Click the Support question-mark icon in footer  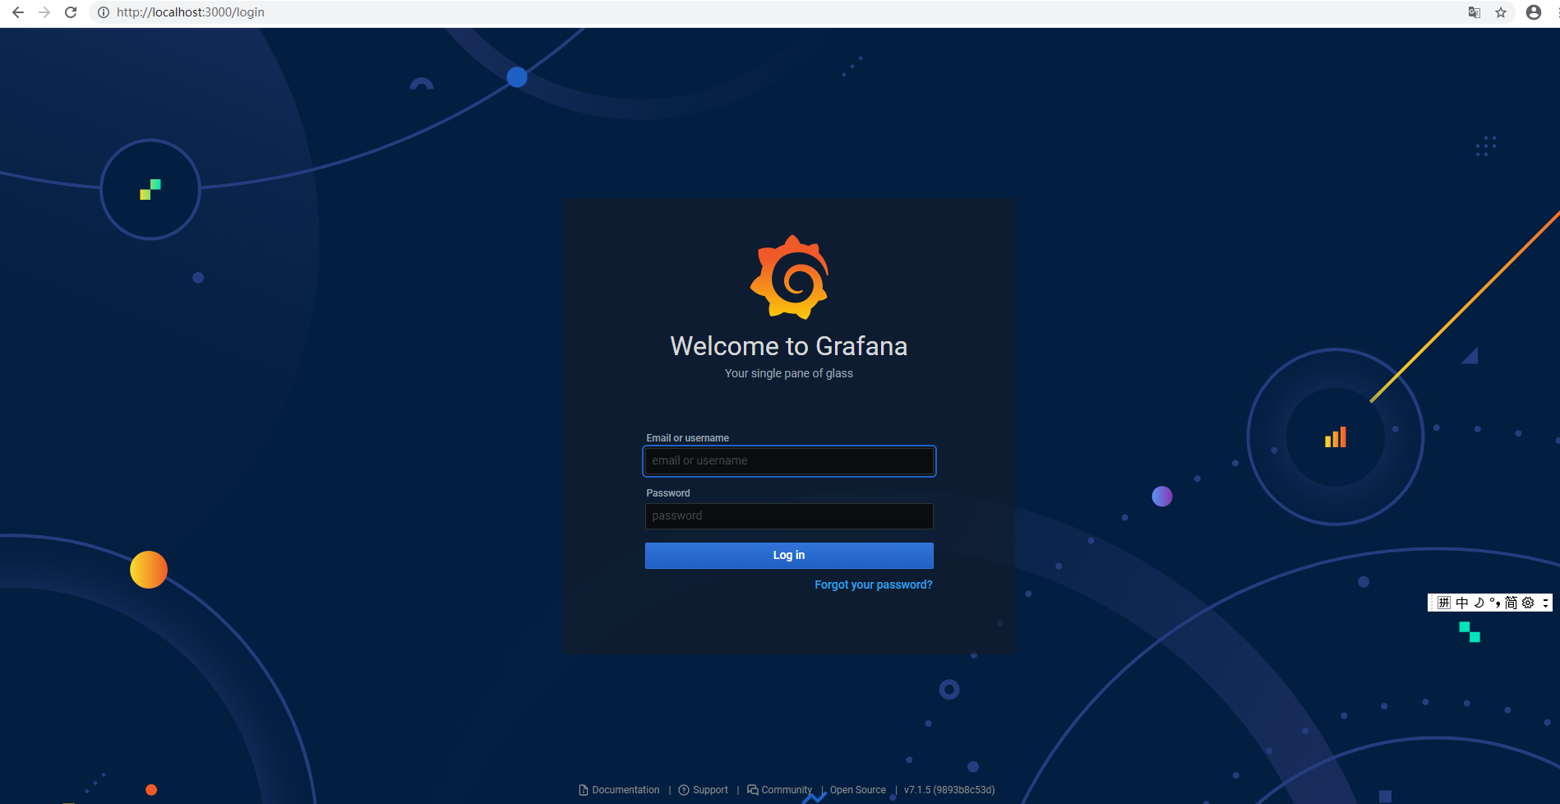pyautogui.click(x=684, y=790)
